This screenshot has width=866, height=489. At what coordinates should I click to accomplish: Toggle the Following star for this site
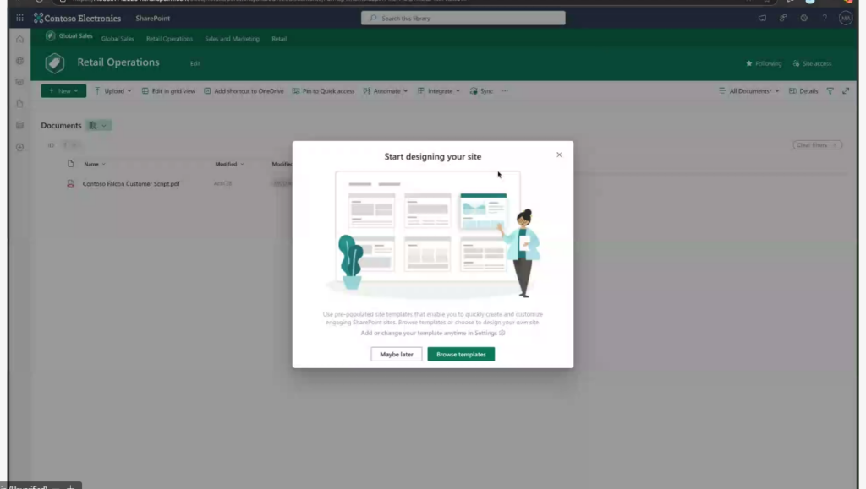[764, 63]
